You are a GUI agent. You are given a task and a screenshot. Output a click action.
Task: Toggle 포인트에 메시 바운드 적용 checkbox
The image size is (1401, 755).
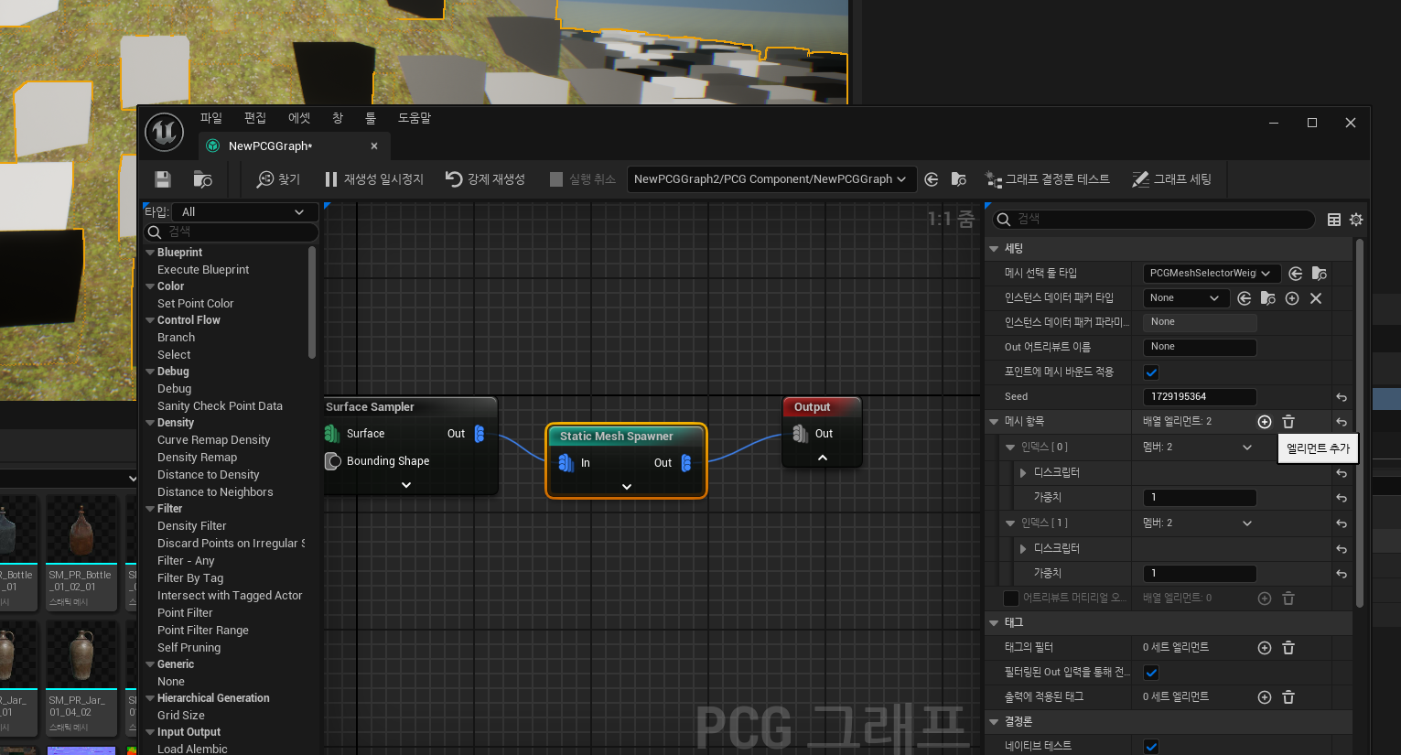pos(1151,372)
